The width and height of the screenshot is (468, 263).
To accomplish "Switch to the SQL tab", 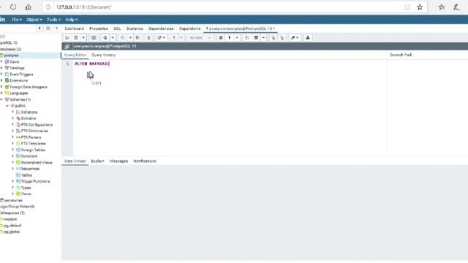I will pos(117,28).
